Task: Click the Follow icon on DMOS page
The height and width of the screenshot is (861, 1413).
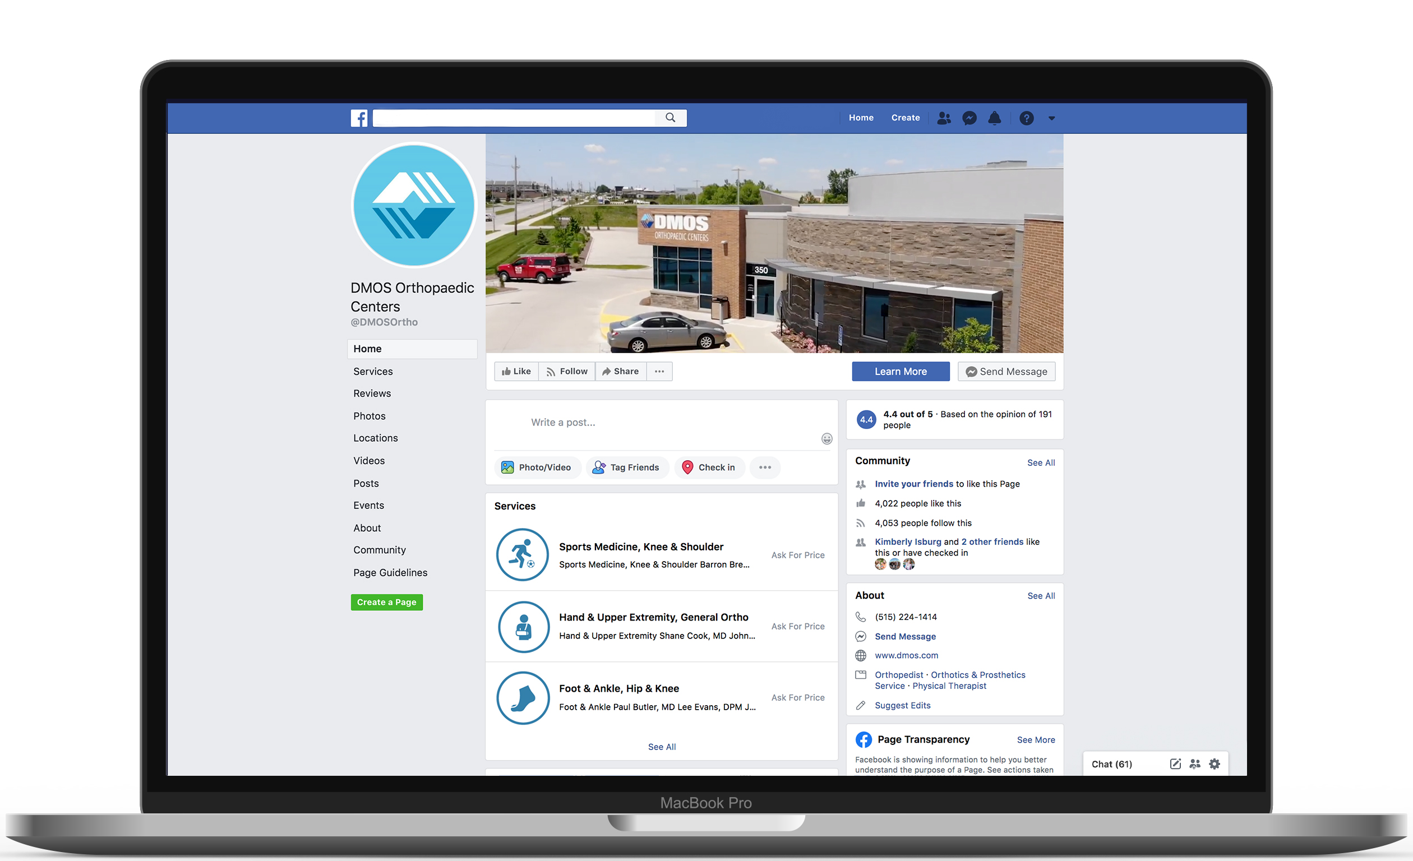Action: pos(566,371)
